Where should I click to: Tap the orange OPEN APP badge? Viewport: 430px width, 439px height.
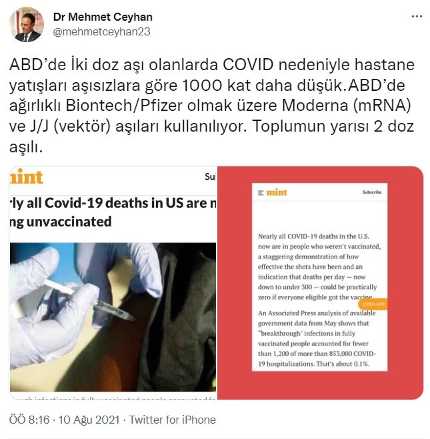tap(373, 304)
